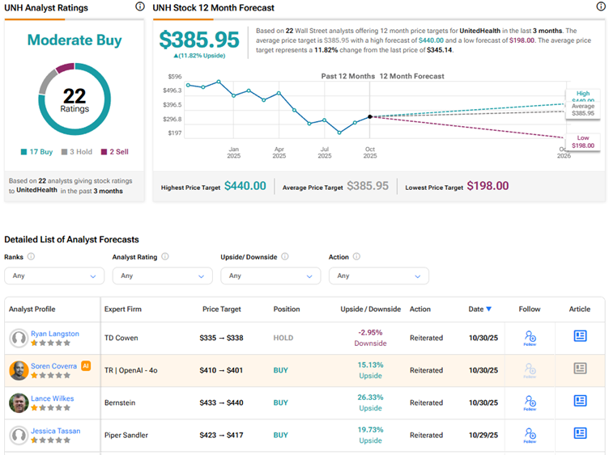Image resolution: width=609 pixels, height=455 pixels.
Task: Open article for Piper Sandler rating
Action: pyautogui.click(x=580, y=433)
